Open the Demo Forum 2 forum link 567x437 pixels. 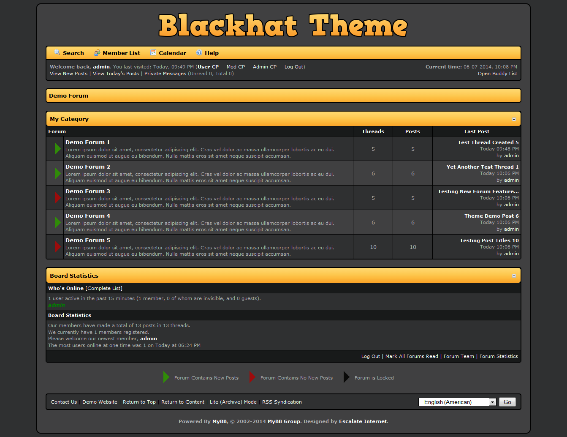88,167
